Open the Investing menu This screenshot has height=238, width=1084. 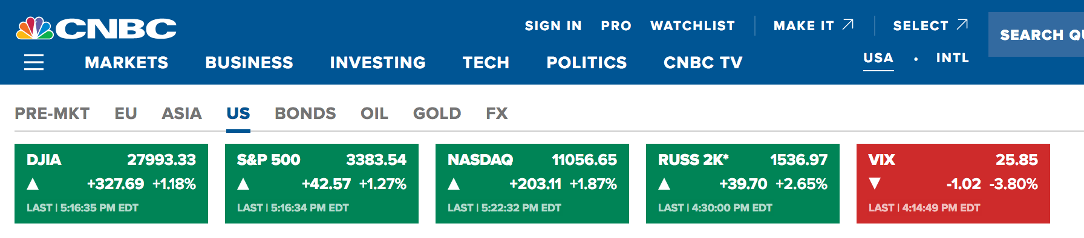[x=378, y=62]
